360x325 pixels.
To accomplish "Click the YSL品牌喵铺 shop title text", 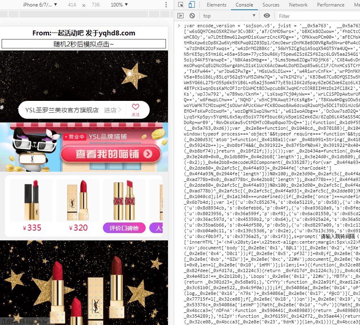I will coord(108,137).
